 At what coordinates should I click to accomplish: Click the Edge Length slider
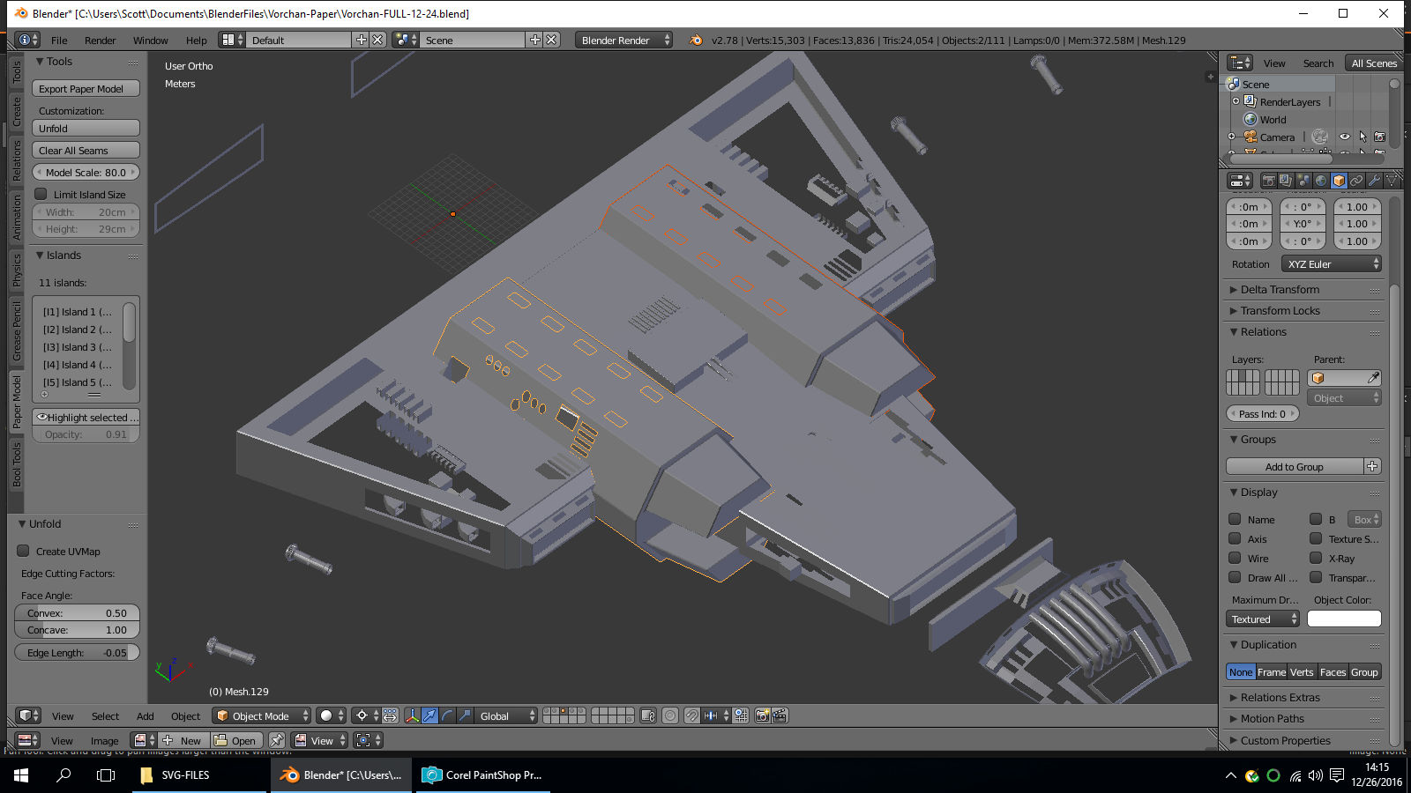click(77, 652)
